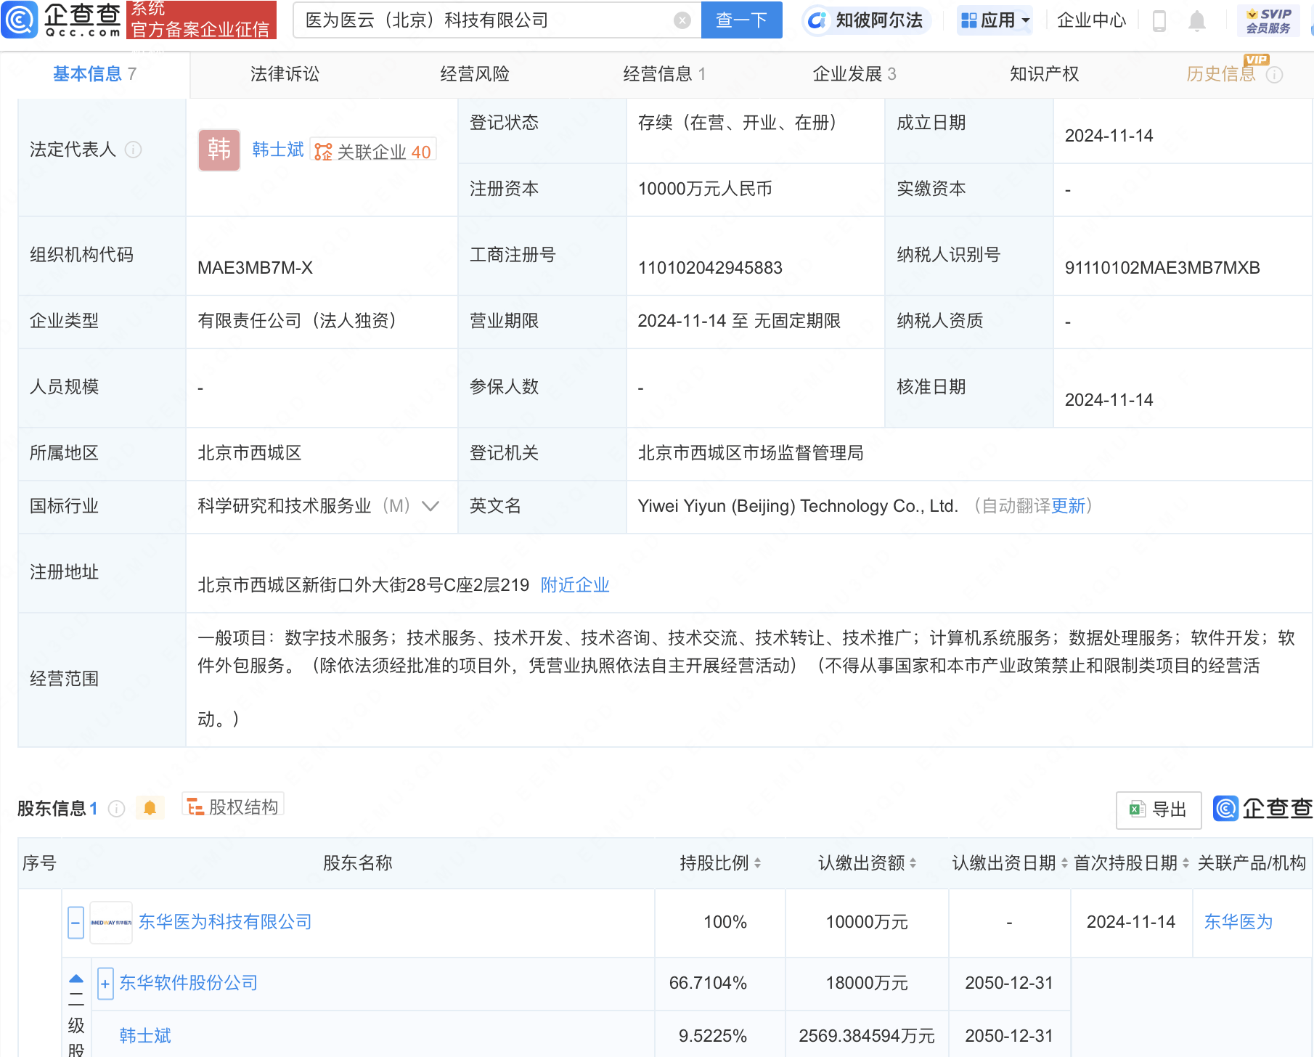The width and height of the screenshot is (1314, 1057).
Task: Switch to 经营风险 tab
Action: coord(474,74)
